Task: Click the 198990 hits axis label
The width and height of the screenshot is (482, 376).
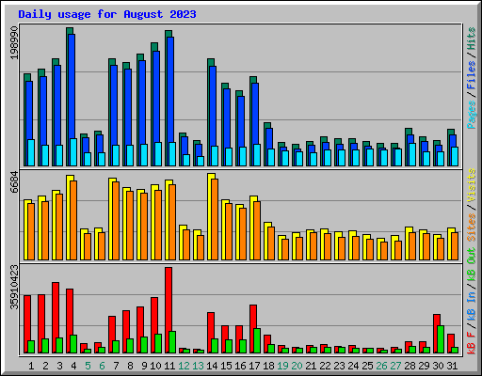Action: click(14, 42)
